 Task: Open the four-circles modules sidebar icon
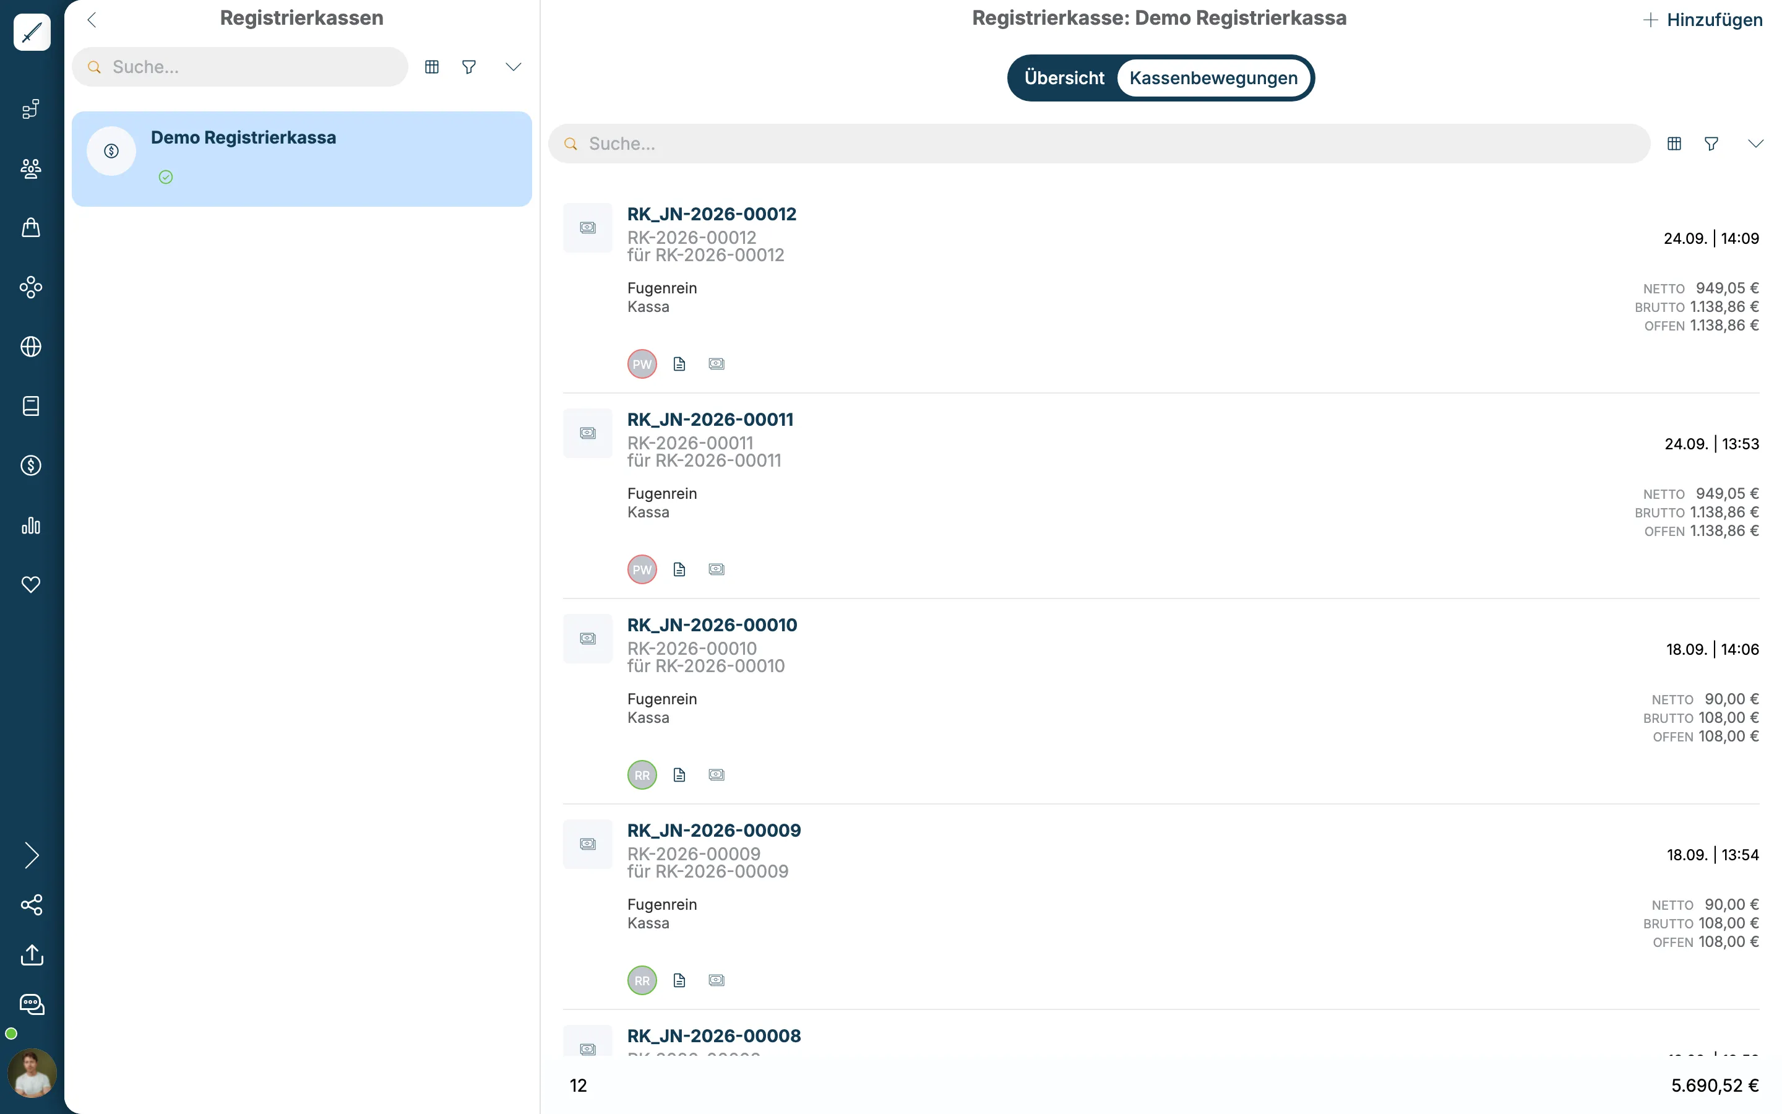31,287
